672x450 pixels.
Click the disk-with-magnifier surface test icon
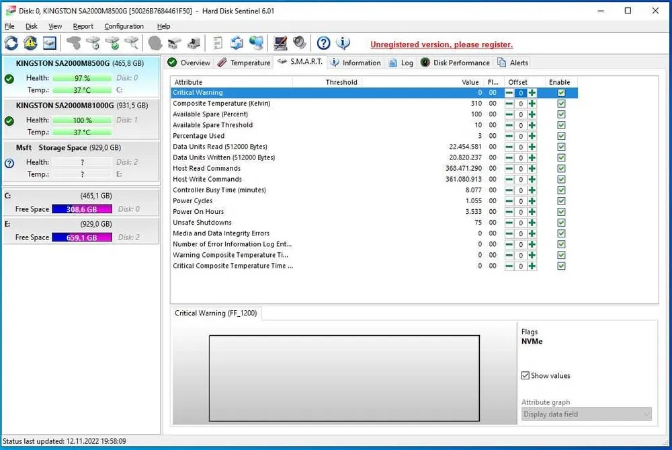(132, 43)
